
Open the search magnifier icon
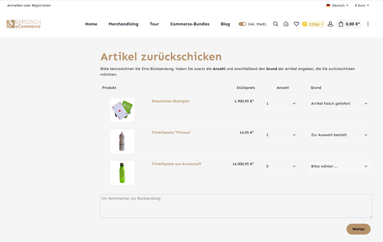pyautogui.click(x=275, y=24)
